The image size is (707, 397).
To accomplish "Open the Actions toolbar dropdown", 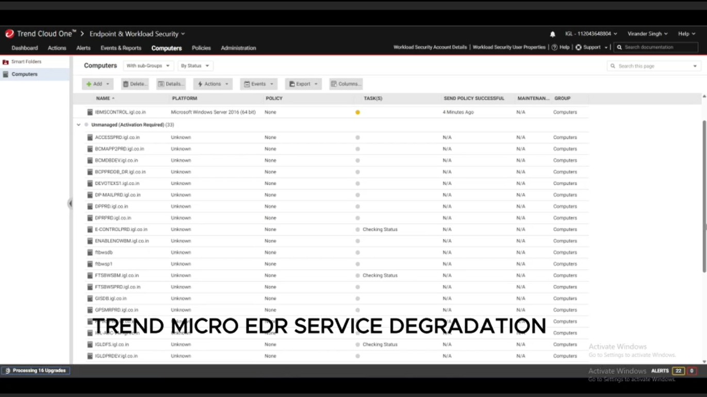I will 212,84.
